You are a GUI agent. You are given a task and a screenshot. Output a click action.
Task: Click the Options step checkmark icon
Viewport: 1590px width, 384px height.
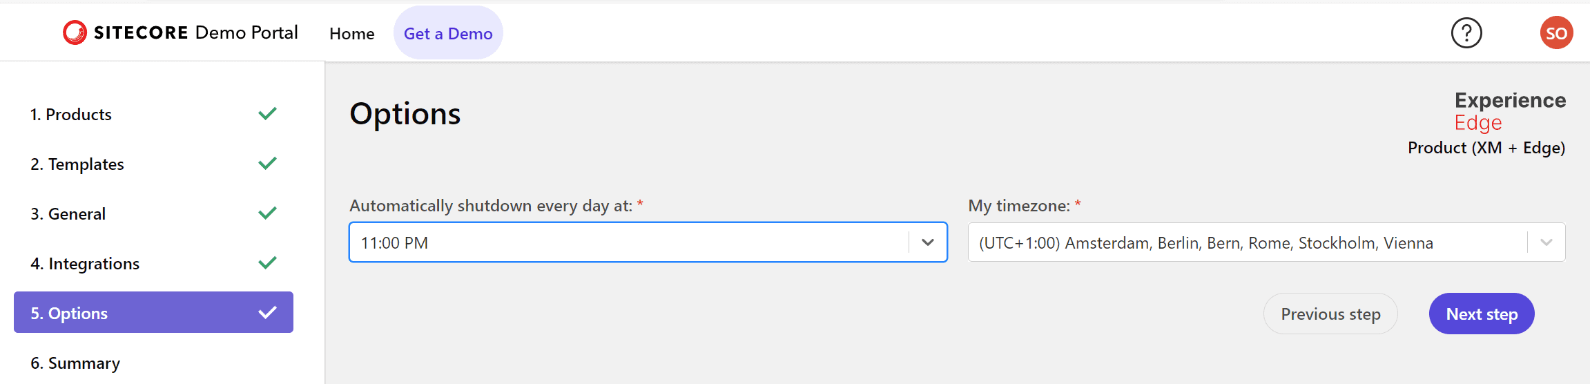[x=267, y=313]
